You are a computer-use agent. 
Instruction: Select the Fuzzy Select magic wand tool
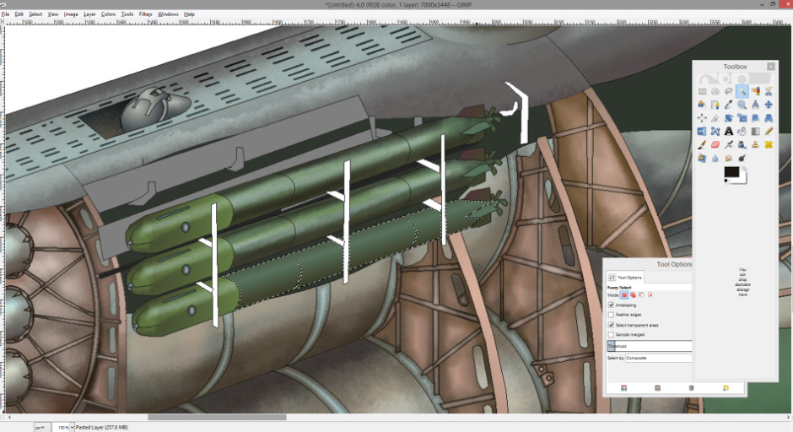pyautogui.click(x=742, y=92)
